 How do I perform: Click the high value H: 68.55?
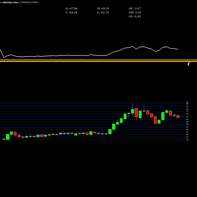point(103,9)
